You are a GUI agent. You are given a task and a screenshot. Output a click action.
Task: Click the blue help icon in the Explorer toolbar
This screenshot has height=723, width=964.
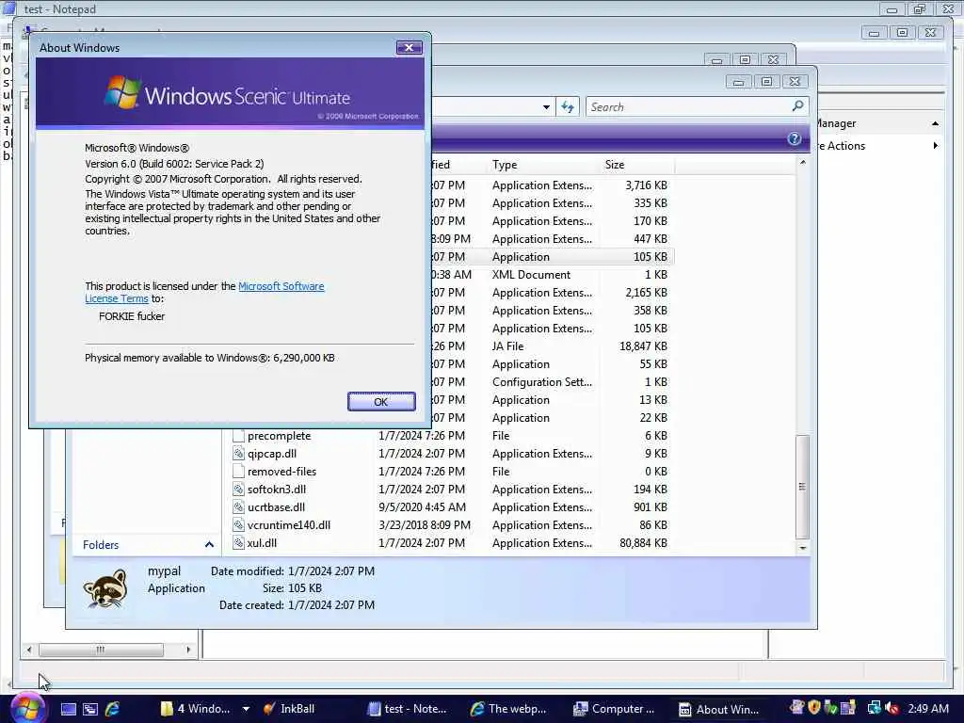pyautogui.click(x=794, y=138)
